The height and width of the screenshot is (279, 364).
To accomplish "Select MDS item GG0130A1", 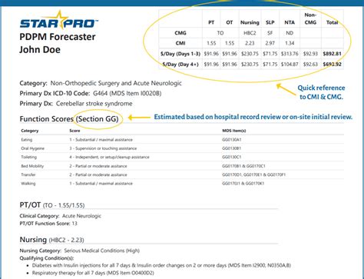I will tap(232, 140).
